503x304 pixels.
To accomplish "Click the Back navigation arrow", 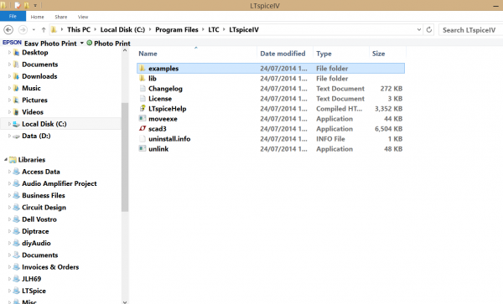I will 8,30.
